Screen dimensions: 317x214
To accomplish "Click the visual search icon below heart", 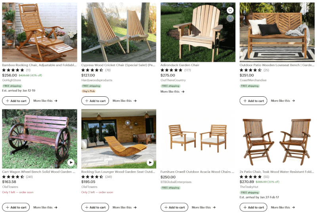I will pyautogui.click(x=230, y=19).
